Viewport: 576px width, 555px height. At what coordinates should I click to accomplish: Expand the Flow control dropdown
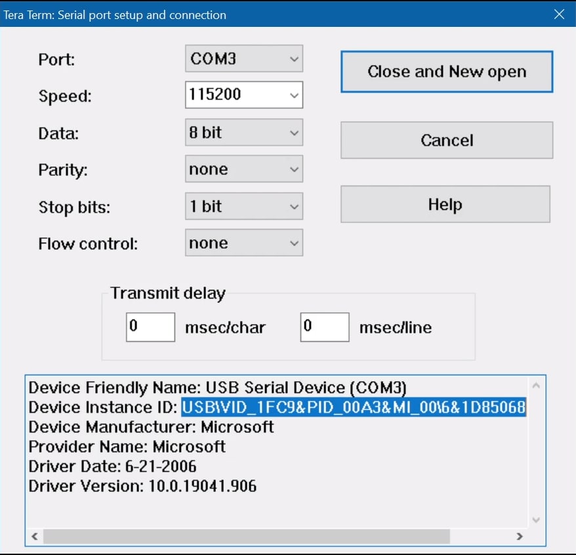(x=243, y=243)
